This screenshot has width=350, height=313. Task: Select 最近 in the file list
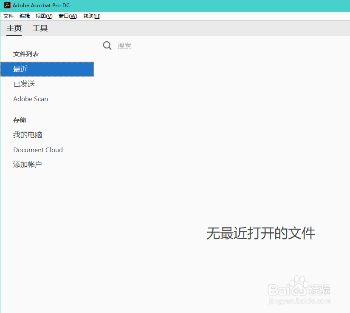(47, 69)
